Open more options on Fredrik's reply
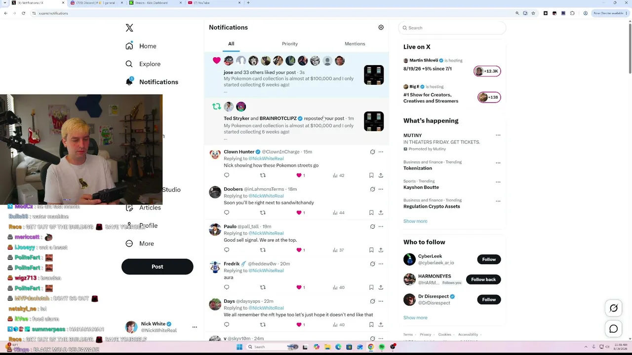632x355 pixels. point(381,264)
